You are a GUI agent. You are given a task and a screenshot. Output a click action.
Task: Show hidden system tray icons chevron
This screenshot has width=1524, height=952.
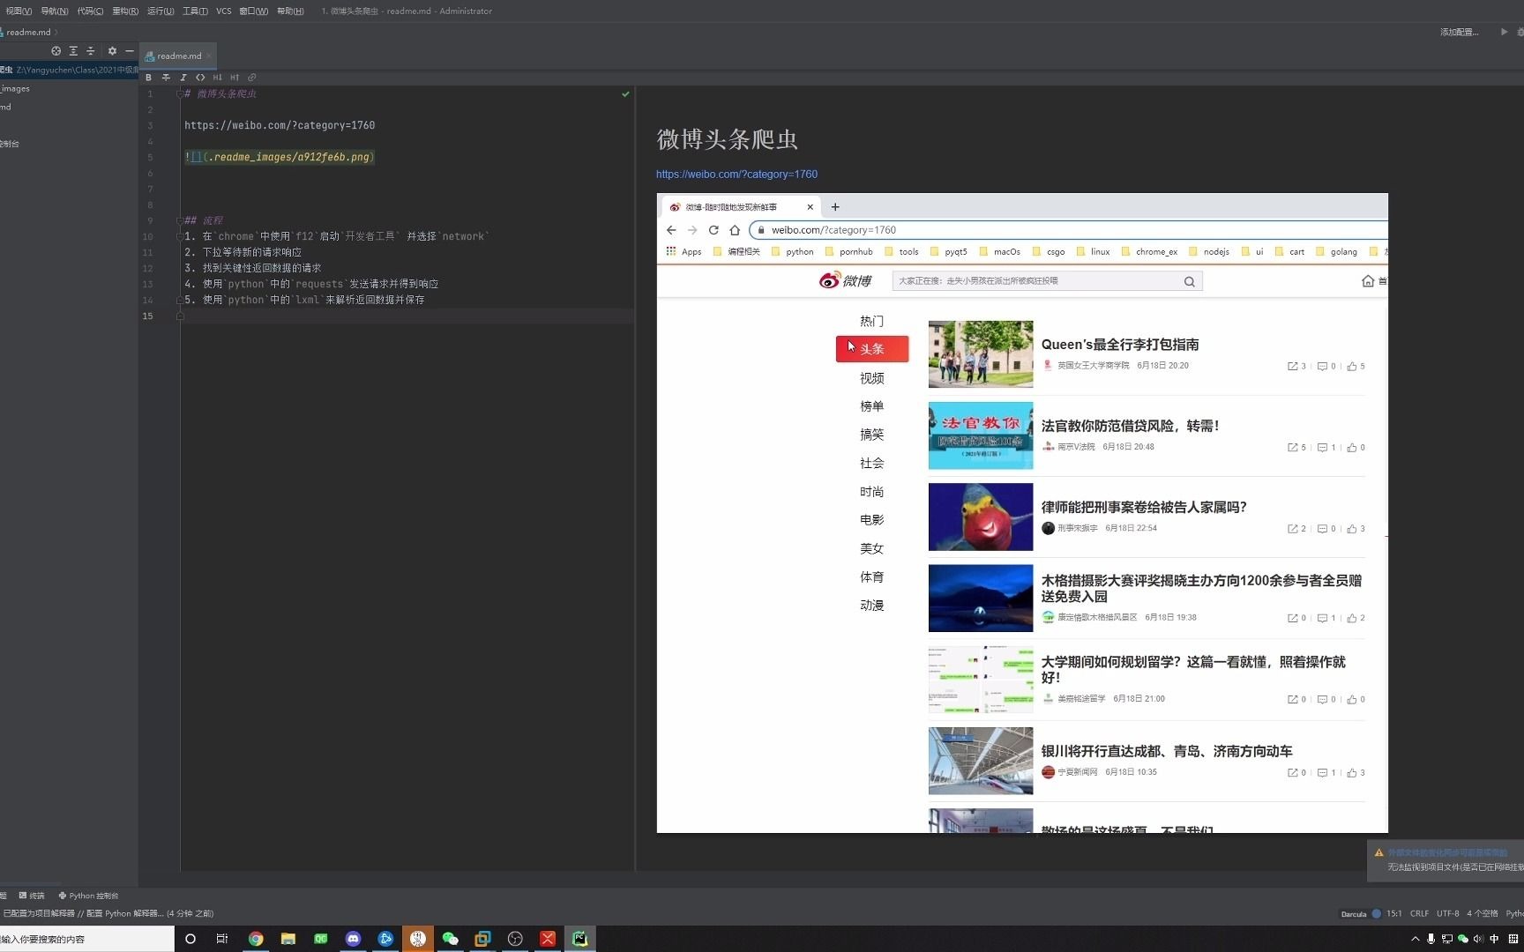[x=1415, y=939]
